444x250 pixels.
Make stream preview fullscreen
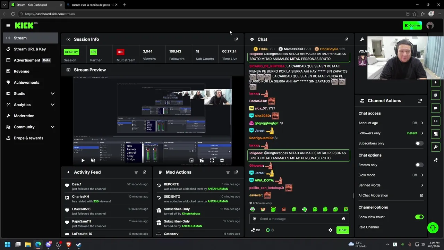[x=212, y=160]
